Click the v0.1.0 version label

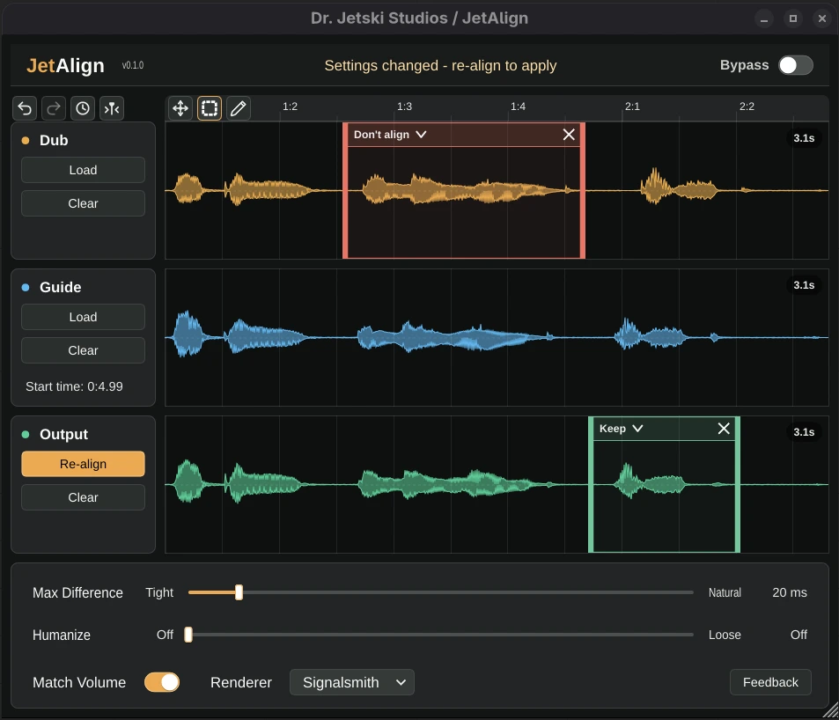(133, 65)
